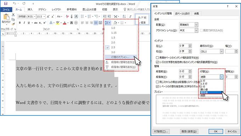Screen dimensions: 241x136
Task: Click the Bullets list icon
Action: 82,16
